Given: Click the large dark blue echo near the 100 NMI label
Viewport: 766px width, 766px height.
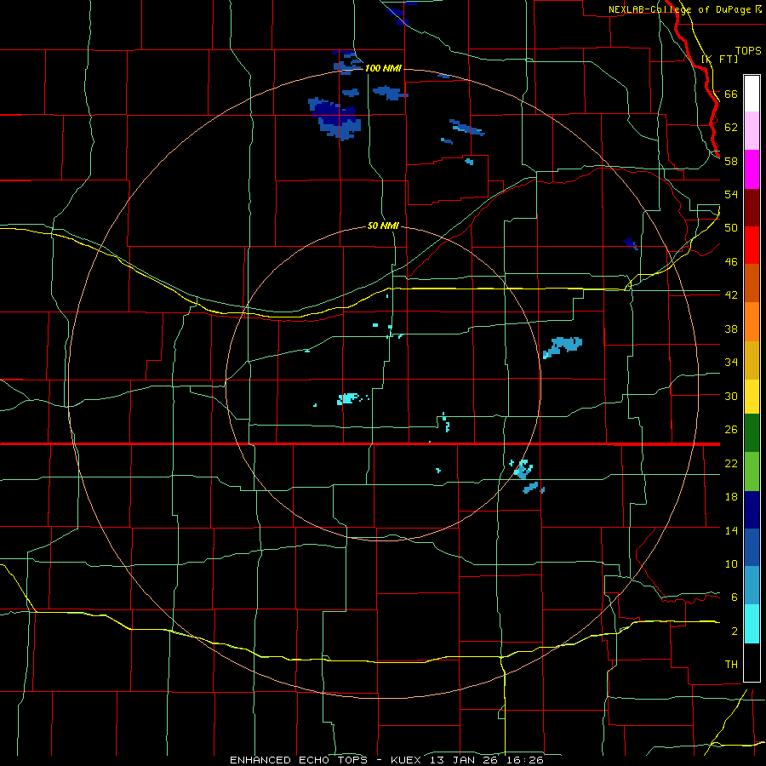Looking at the screenshot, I should coord(336,118).
